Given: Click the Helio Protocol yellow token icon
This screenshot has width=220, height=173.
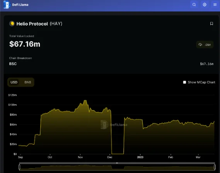Looking at the screenshot, I should tap(12, 24).
